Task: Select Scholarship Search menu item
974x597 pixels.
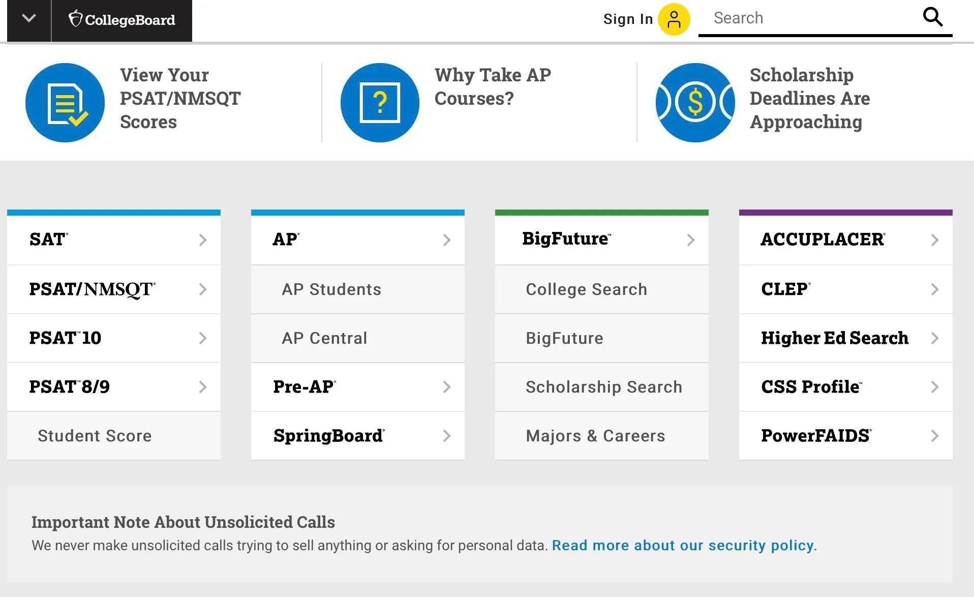Action: click(x=603, y=387)
